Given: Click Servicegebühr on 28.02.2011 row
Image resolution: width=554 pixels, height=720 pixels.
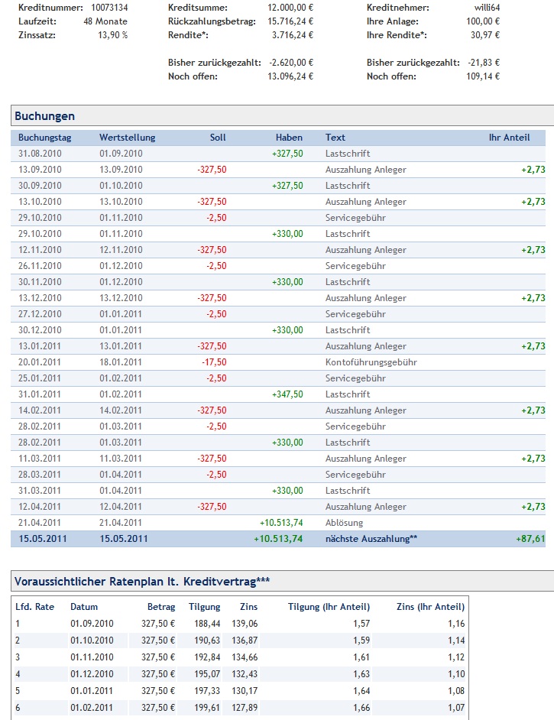Looking at the screenshot, I should (x=355, y=426).
